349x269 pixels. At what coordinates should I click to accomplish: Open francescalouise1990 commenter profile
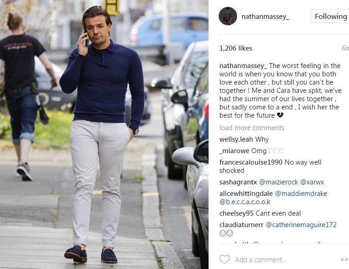(251, 162)
